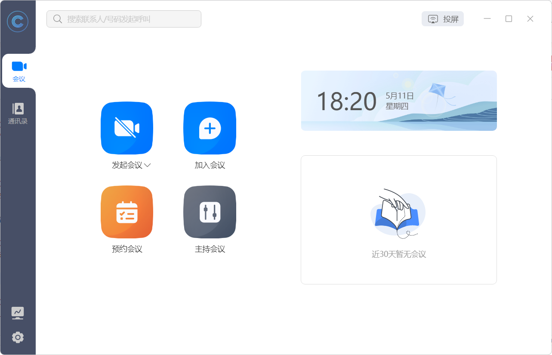Click the 发起会议 camera icon
This screenshot has width=552, height=355.
[126, 128]
